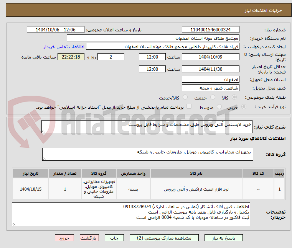Click the بسته unit cell

point(133,189)
